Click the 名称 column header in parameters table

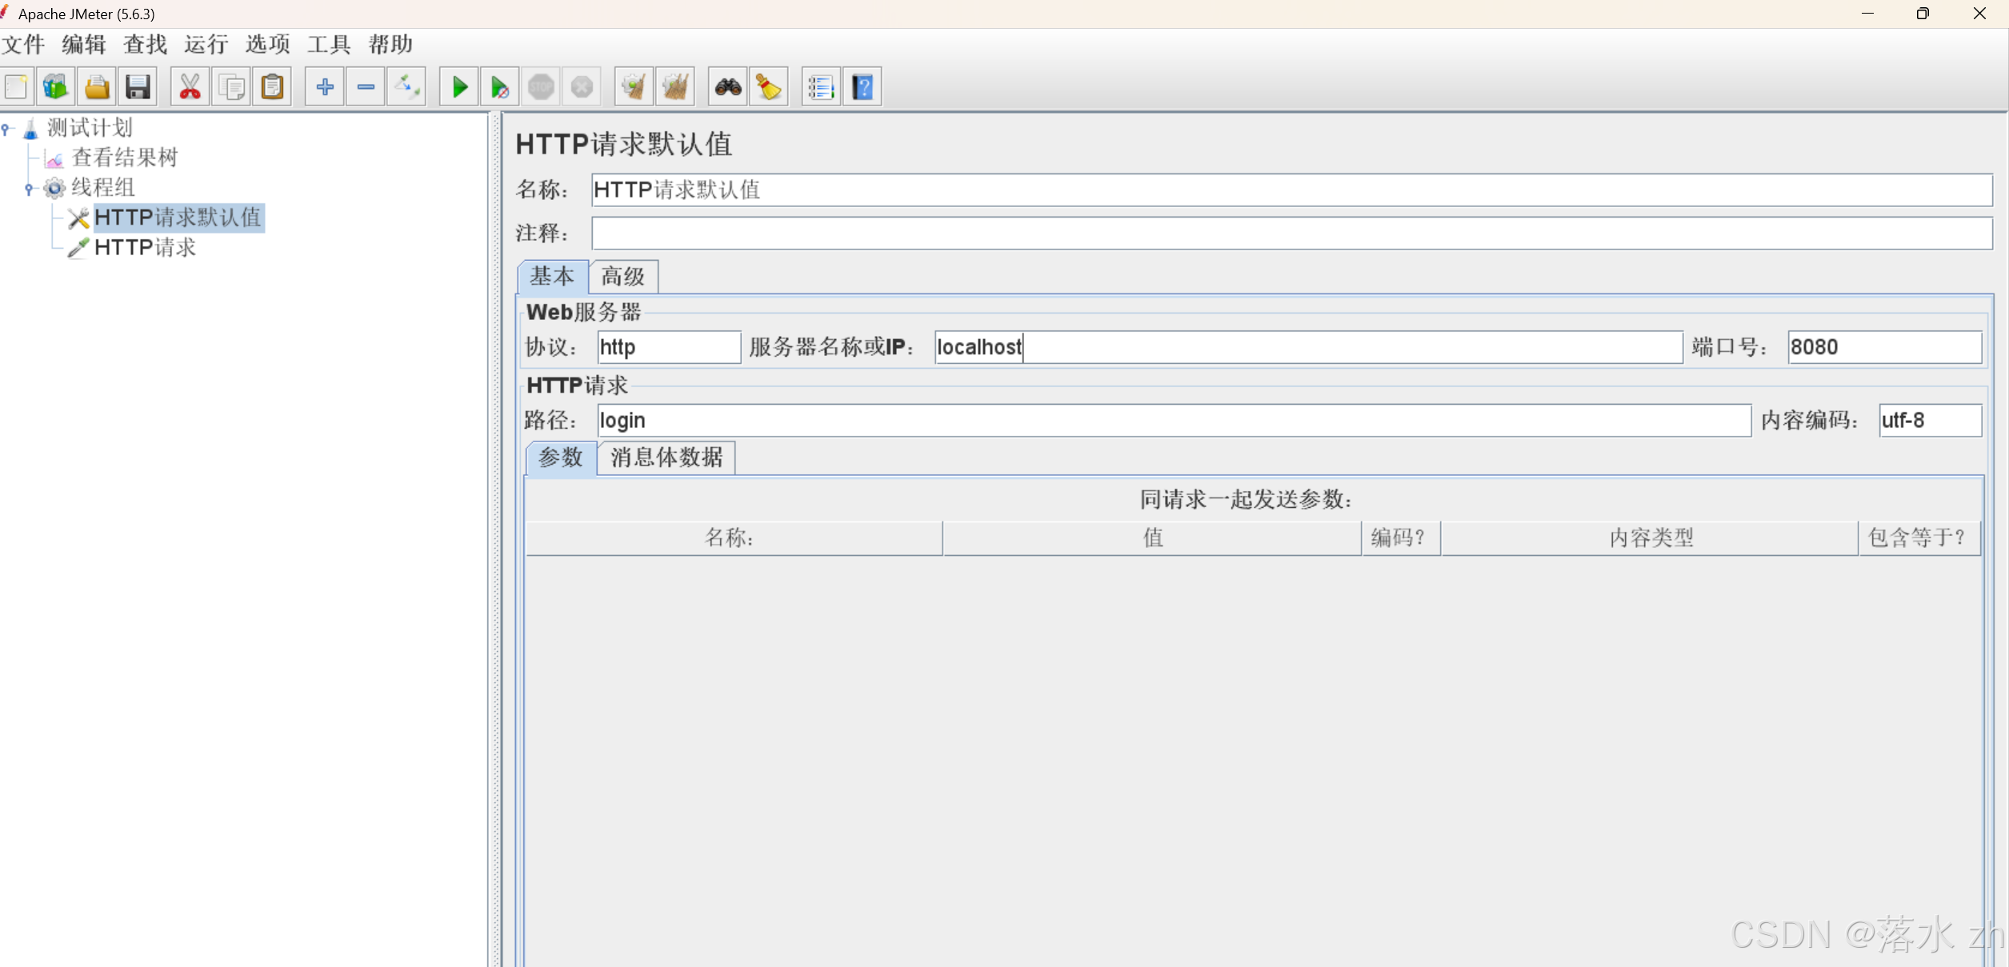(734, 537)
